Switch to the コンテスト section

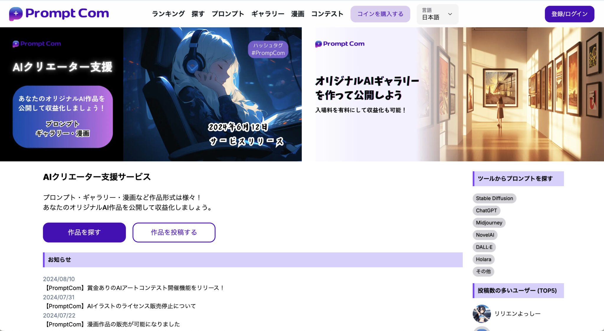click(327, 14)
